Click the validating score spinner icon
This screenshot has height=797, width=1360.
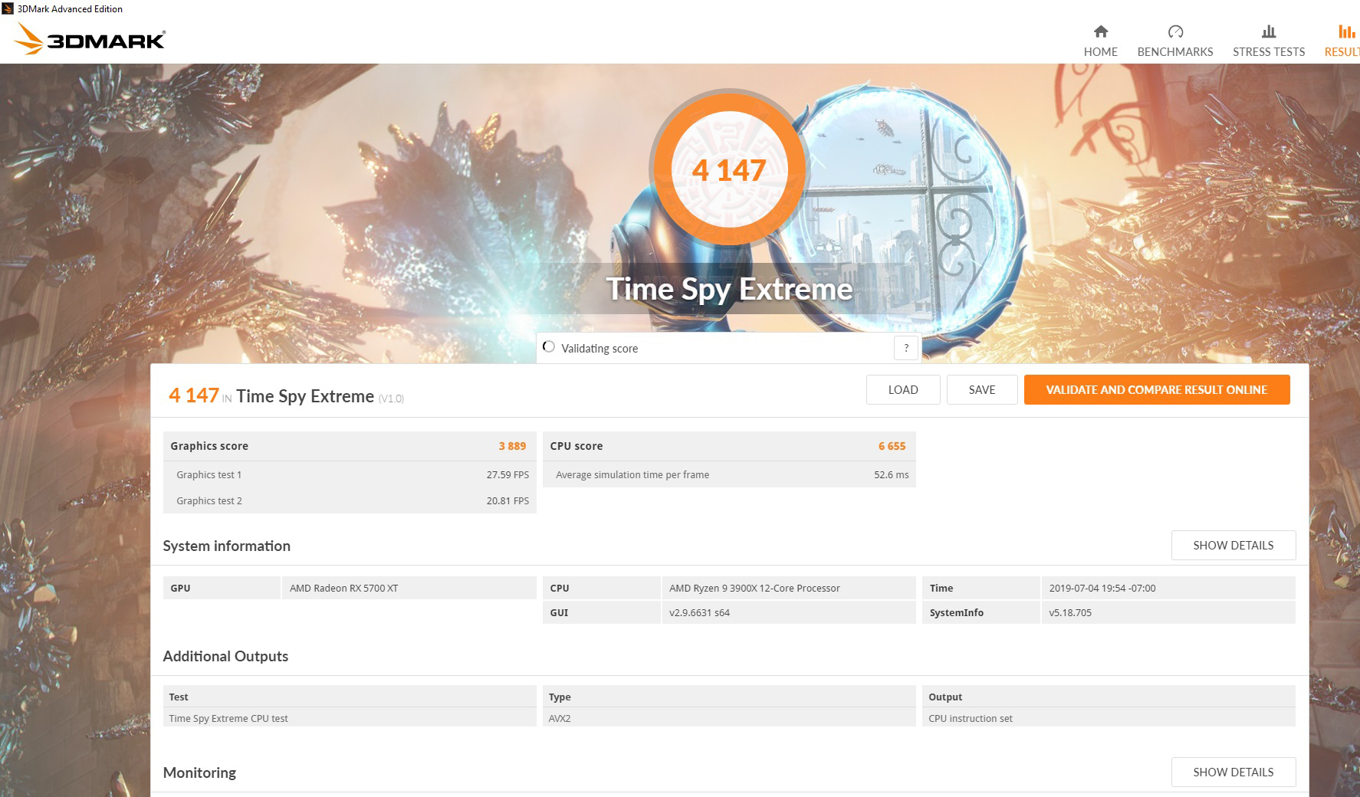coord(548,347)
